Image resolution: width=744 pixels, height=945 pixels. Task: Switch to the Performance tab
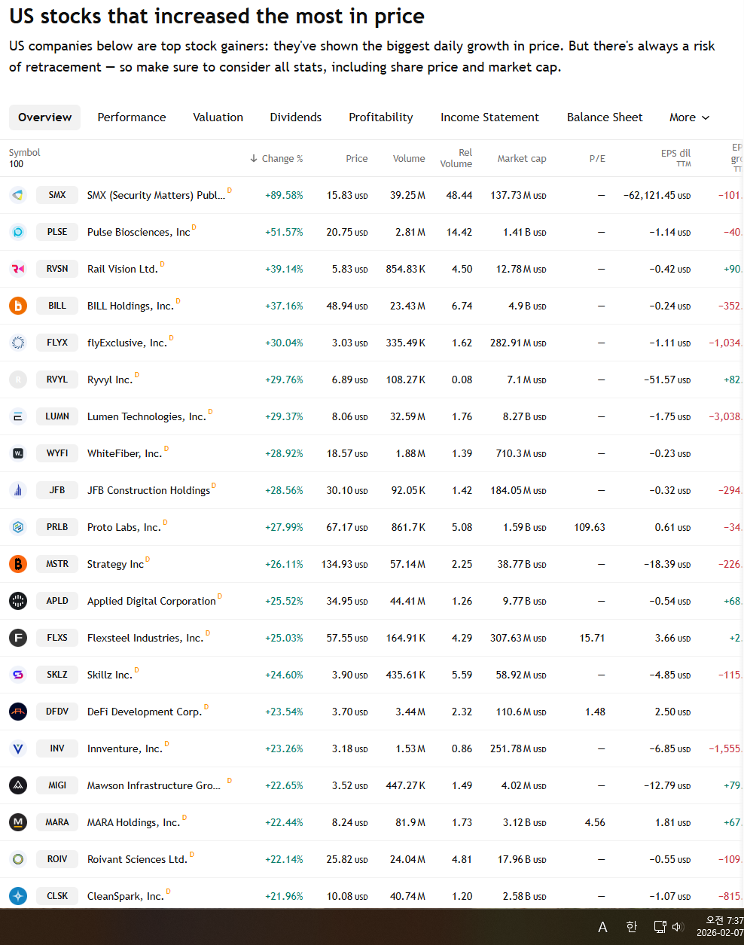pos(132,117)
